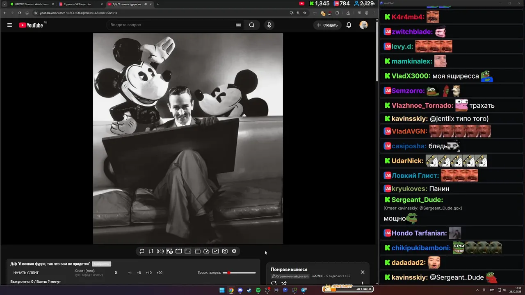Adjust the Громк. алерта volume slider
The image size is (525, 295).
pos(239,272)
